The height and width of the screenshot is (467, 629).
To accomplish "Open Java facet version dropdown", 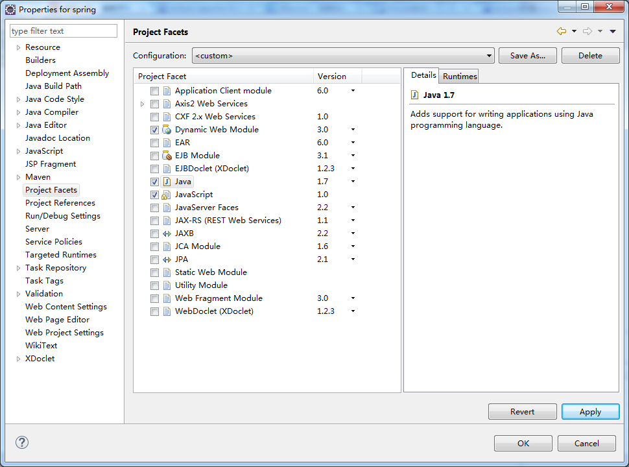I will (353, 182).
